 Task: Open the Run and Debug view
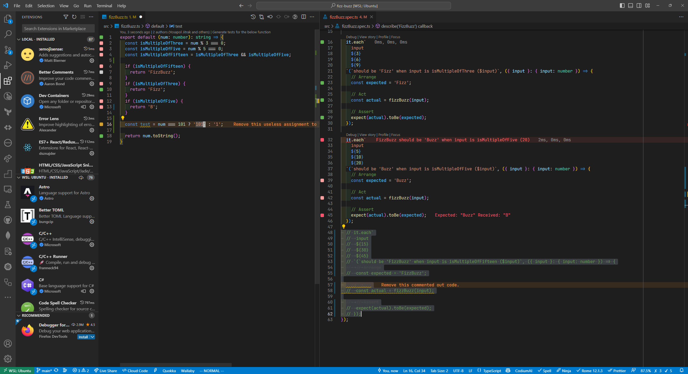click(8, 65)
